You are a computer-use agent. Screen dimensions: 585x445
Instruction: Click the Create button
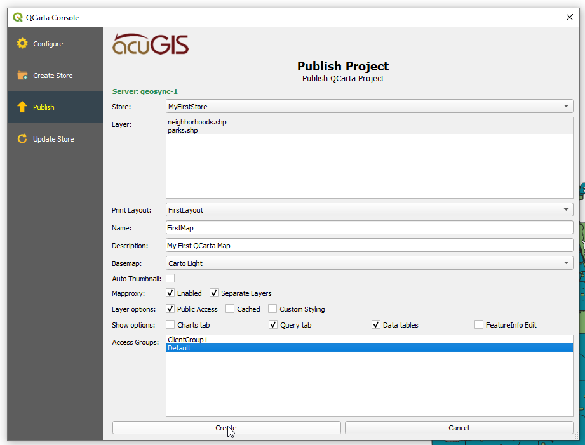pos(227,427)
